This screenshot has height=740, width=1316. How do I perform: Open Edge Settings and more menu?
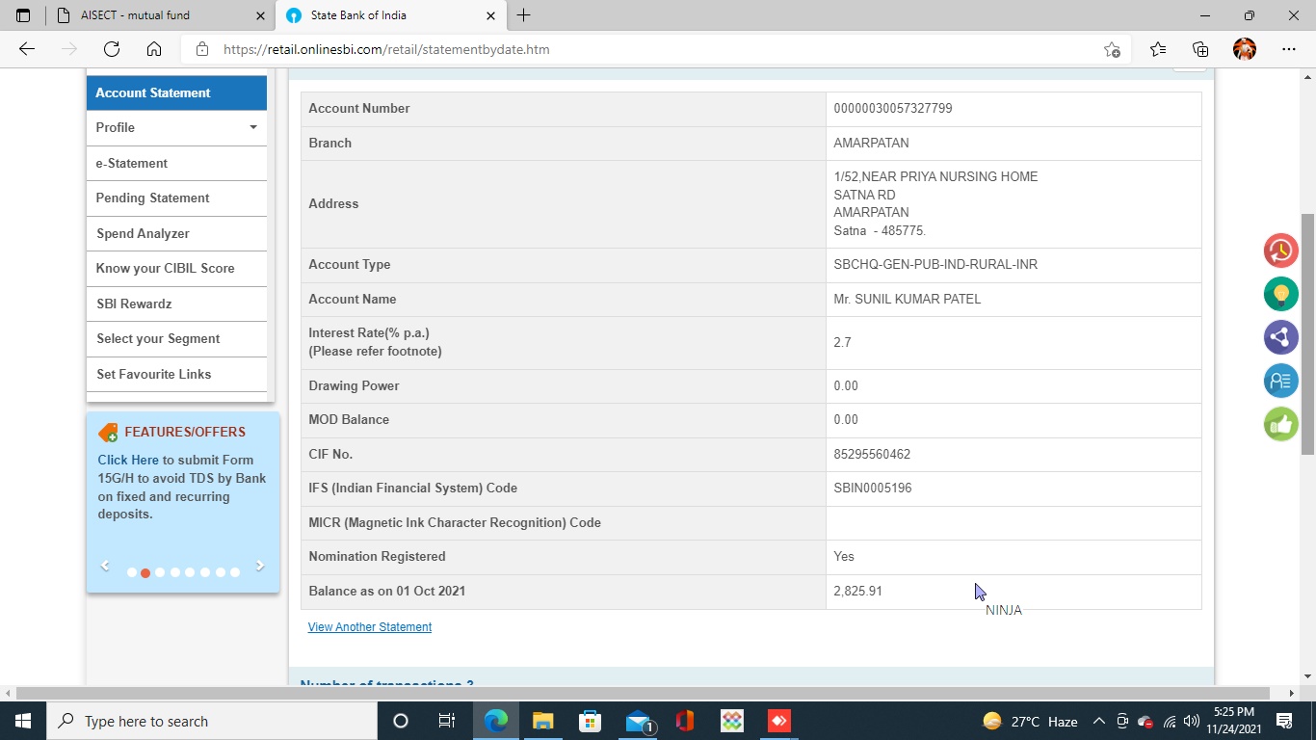(x=1289, y=49)
